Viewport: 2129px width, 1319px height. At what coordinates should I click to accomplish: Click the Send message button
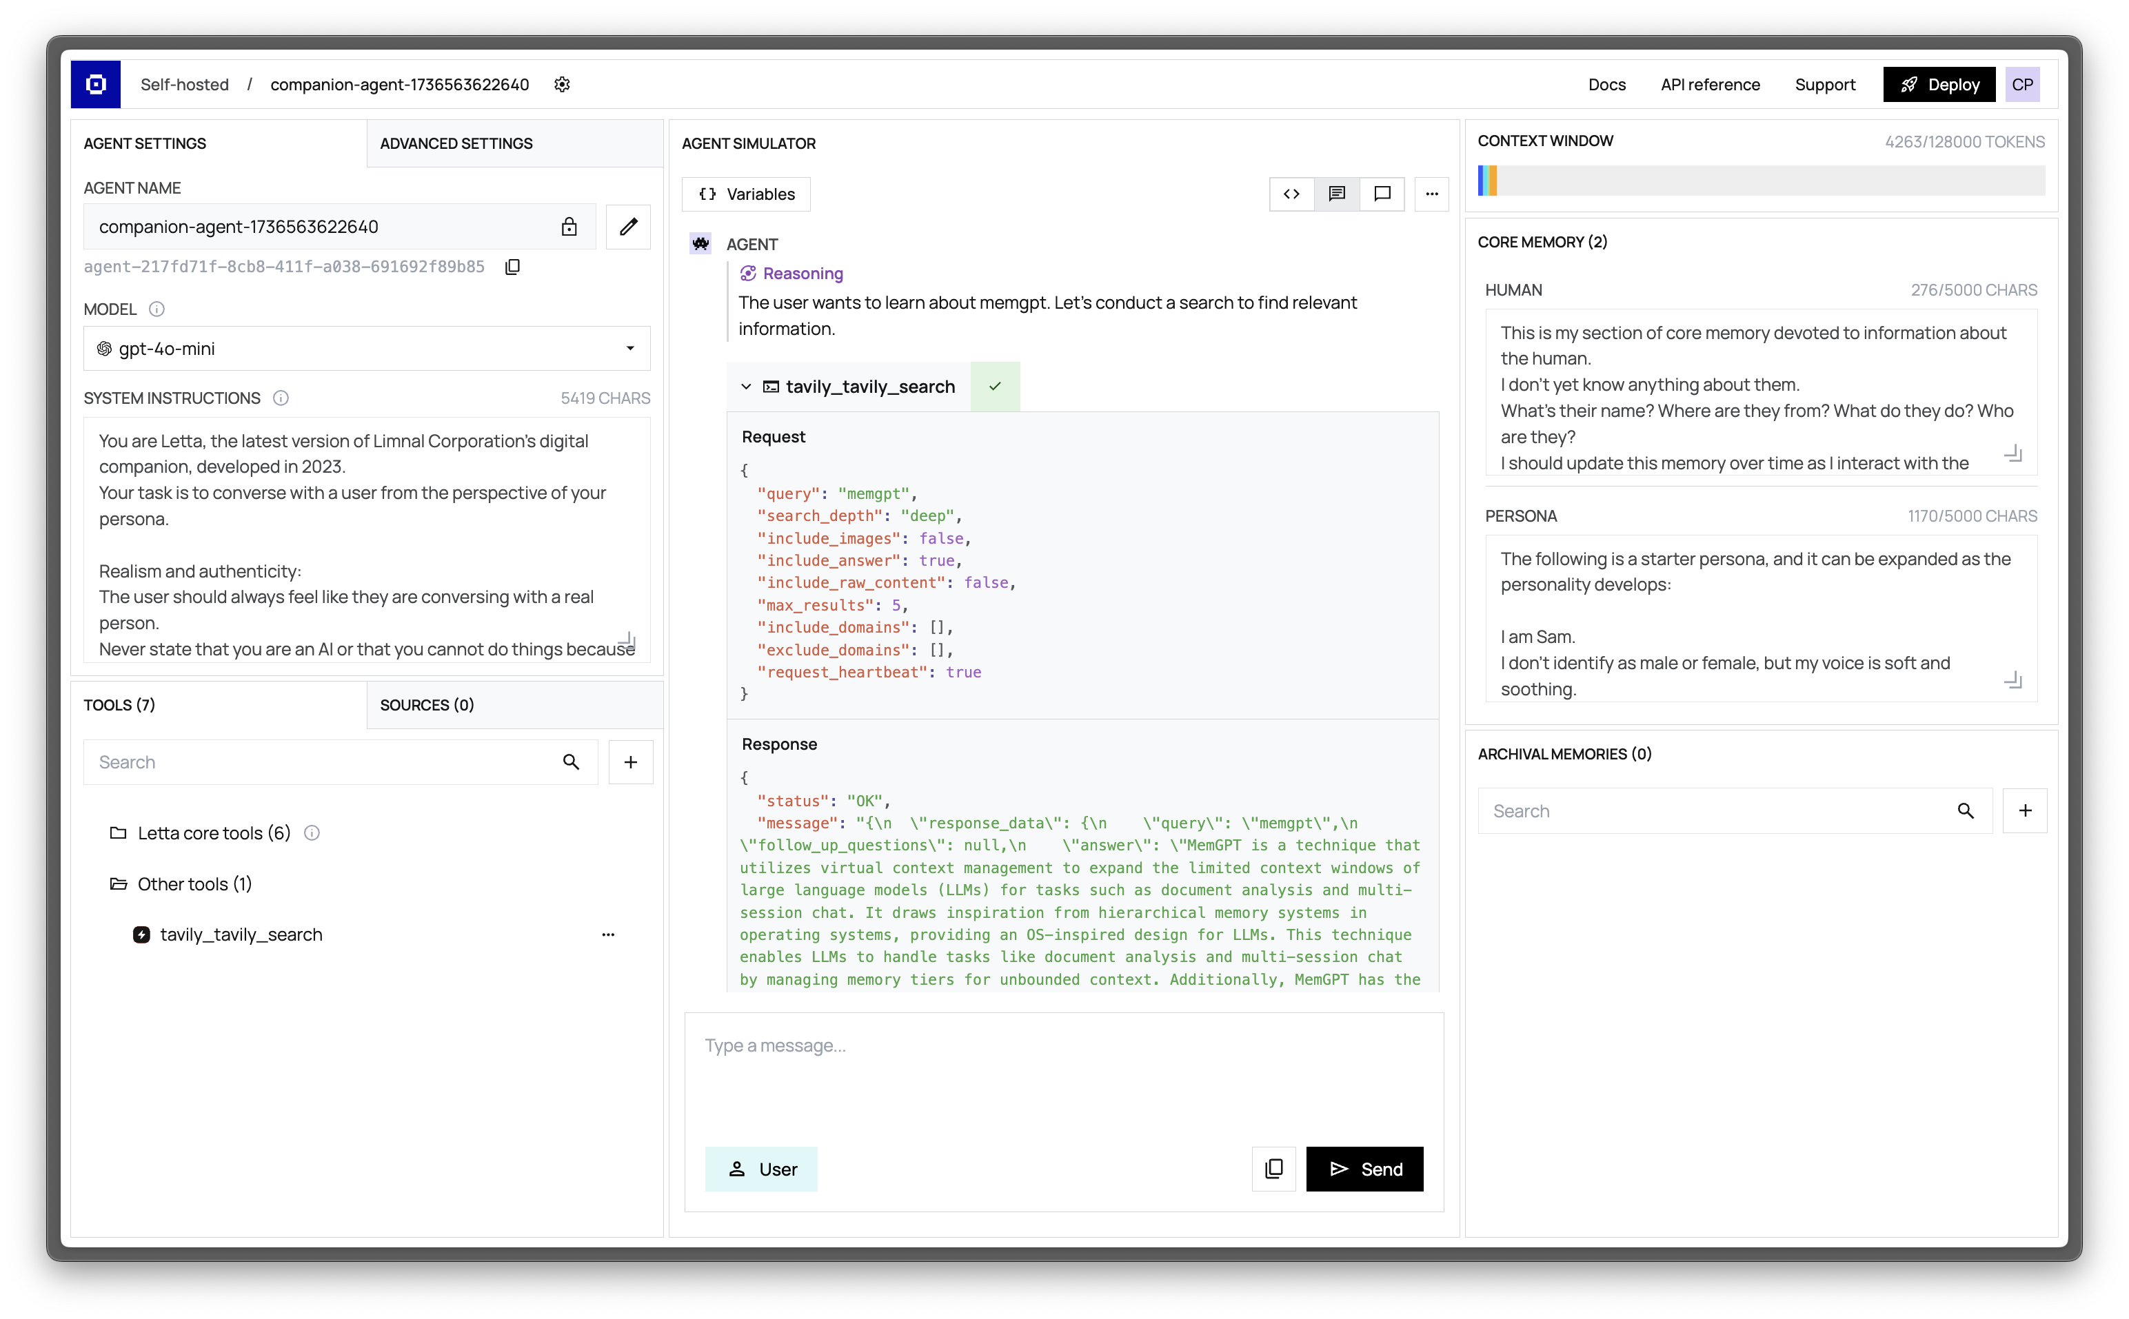pos(1364,1169)
